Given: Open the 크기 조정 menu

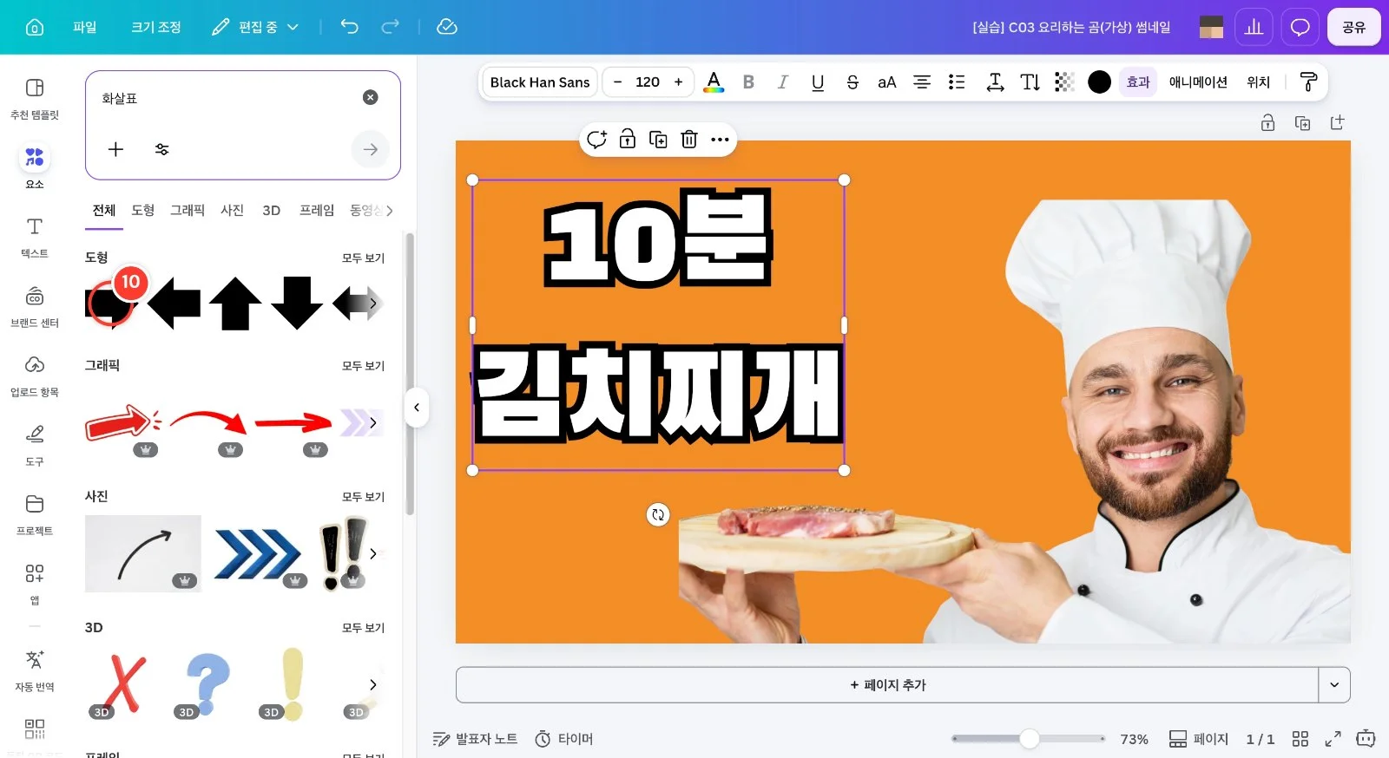Looking at the screenshot, I should 156,27.
